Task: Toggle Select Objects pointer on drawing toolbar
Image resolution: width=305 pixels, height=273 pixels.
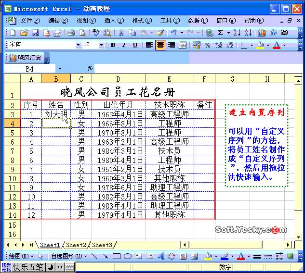Action: (x=40, y=256)
